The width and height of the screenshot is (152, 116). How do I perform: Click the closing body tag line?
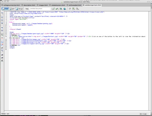(12, 46)
